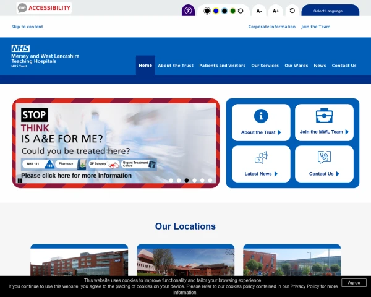Open the purple accessibility figure icon

tap(188, 11)
